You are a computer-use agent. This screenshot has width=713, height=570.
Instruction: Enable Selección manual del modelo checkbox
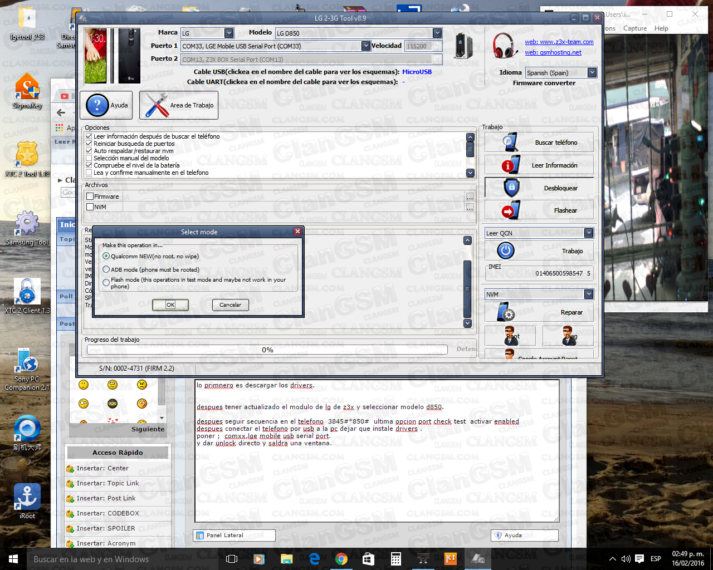[89, 158]
